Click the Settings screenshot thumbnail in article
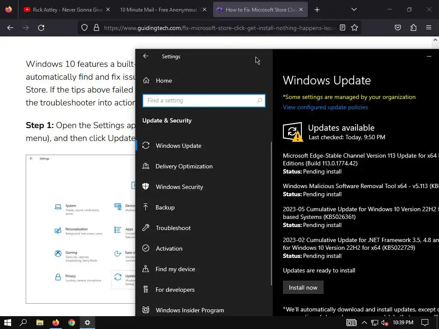 [x=81, y=229]
